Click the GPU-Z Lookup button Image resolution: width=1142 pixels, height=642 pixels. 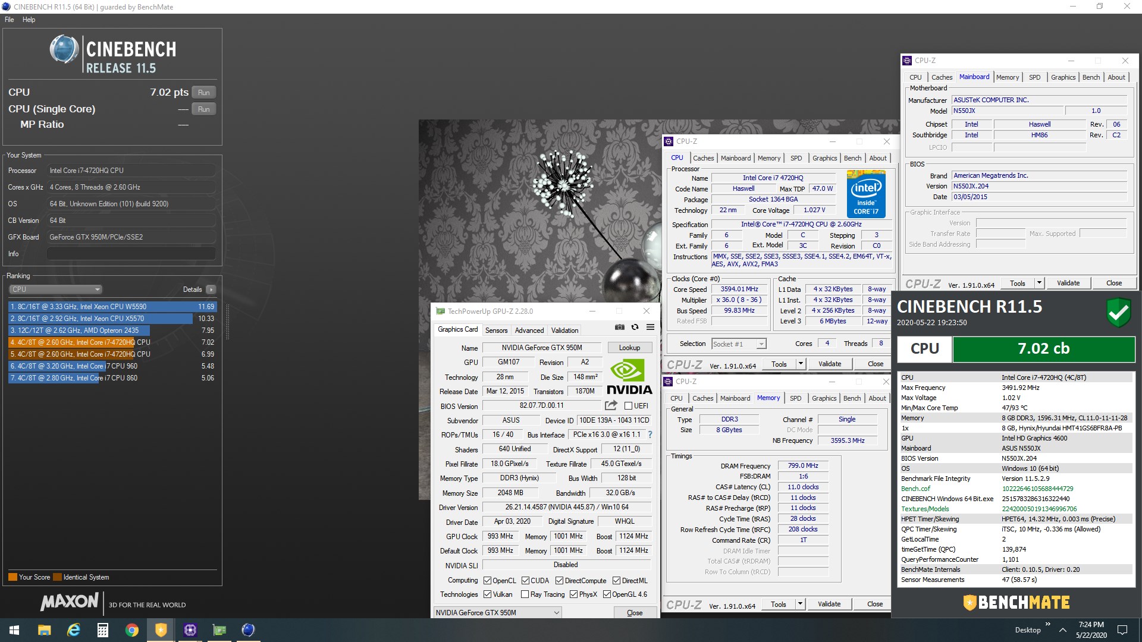click(x=629, y=348)
